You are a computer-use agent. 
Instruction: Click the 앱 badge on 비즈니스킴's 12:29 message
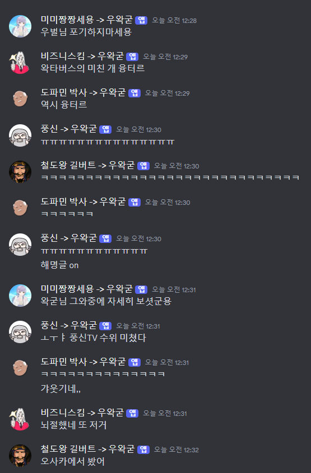pos(132,57)
